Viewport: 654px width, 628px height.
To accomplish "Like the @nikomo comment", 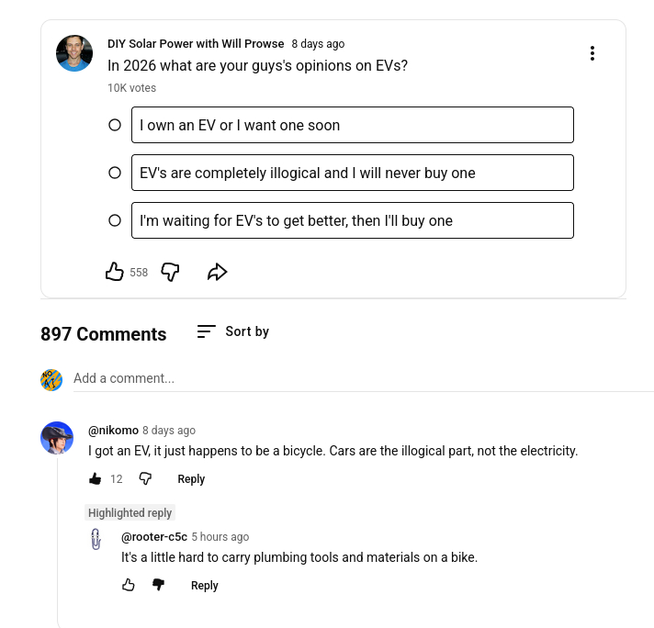I will (96, 478).
